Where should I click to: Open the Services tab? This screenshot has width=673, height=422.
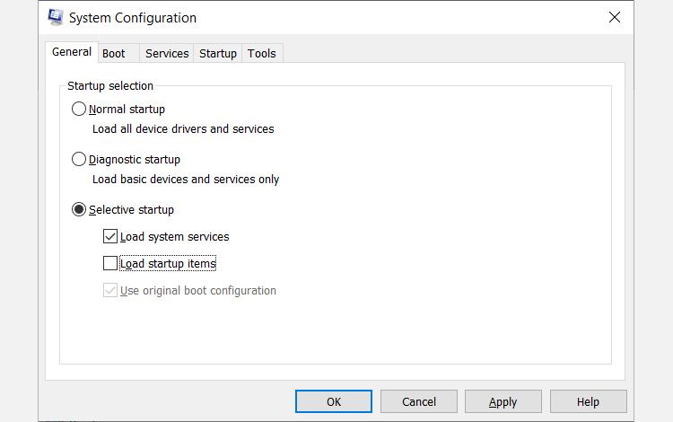point(167,53)
